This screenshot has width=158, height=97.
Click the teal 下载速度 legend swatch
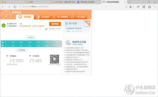click(7, 56)
